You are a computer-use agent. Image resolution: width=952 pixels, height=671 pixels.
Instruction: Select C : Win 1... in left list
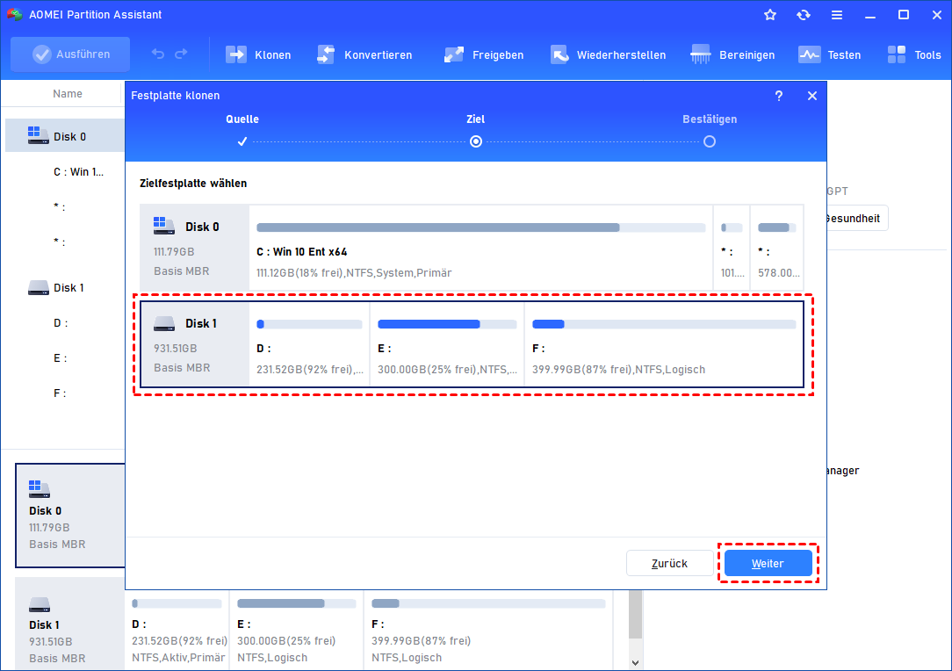point(78,172)
